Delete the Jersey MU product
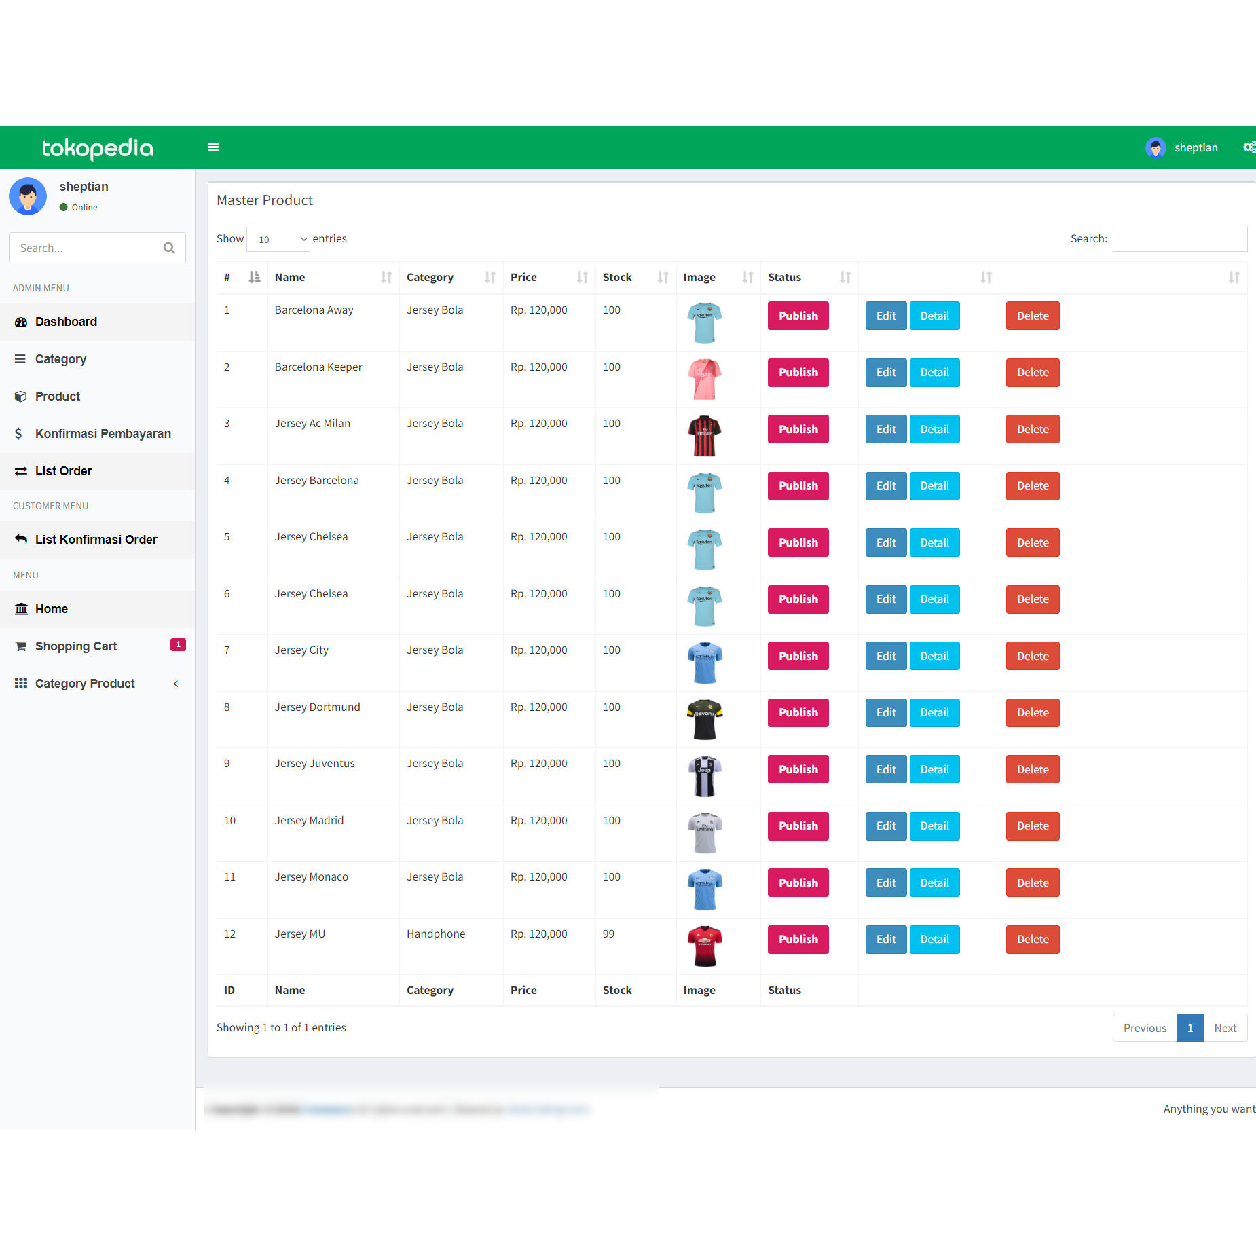The width and height of the screenshot is (1256, 1256). [1033, 940]
